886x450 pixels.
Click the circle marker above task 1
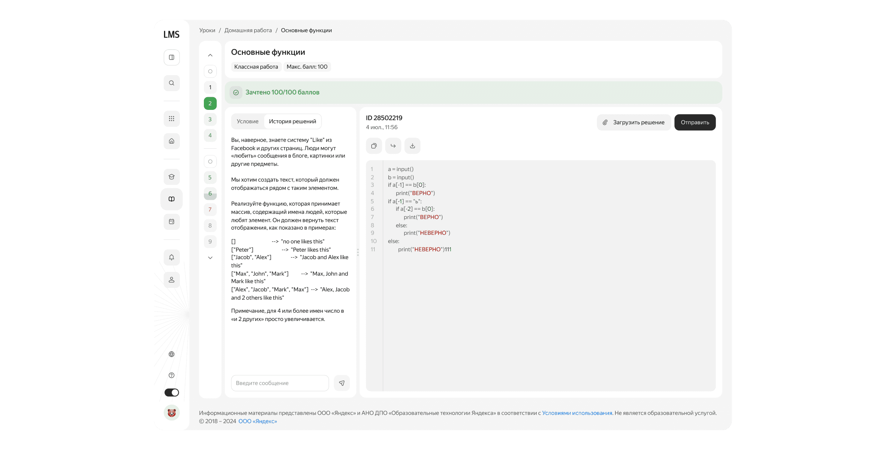[210, 71]
